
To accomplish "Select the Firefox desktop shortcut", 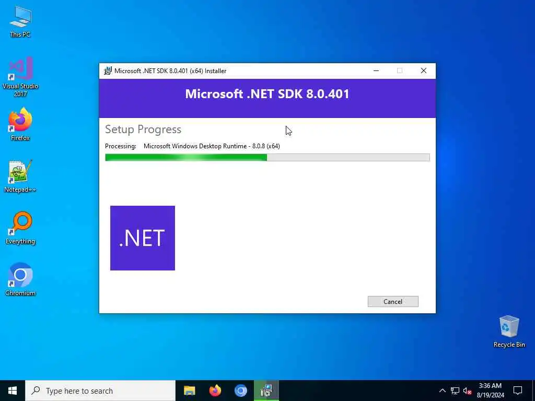I will (x=20, y=124).
